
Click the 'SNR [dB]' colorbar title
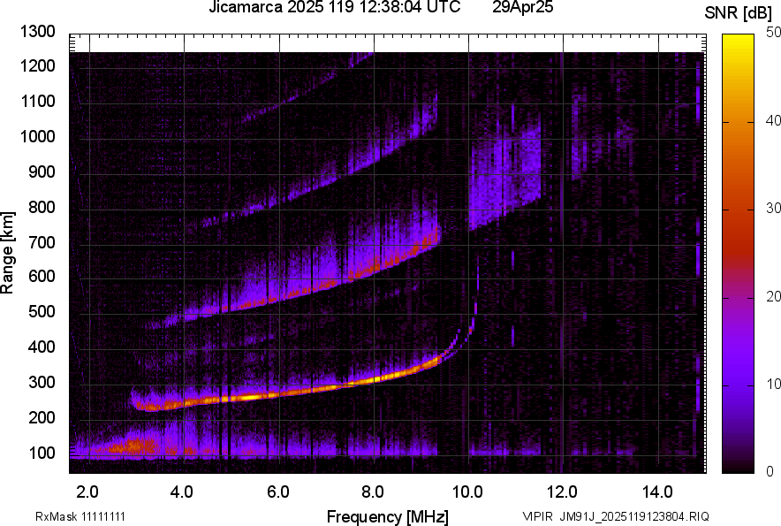(x=739, y=13)
